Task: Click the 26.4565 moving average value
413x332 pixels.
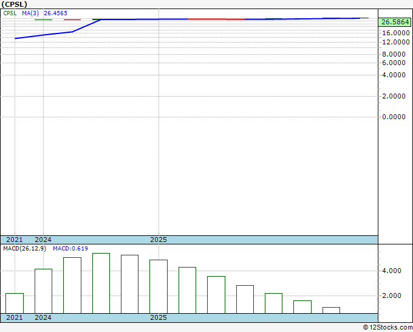Action: [x=56, y=13]
